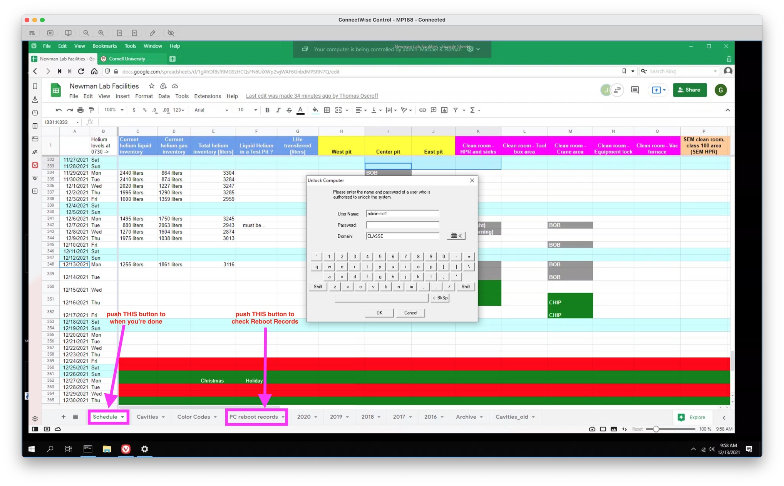The height and width of the screenshot is (486, 784).
Task: Switch to the Color Codes sheet tab
Action: click(x=196, y=417)
